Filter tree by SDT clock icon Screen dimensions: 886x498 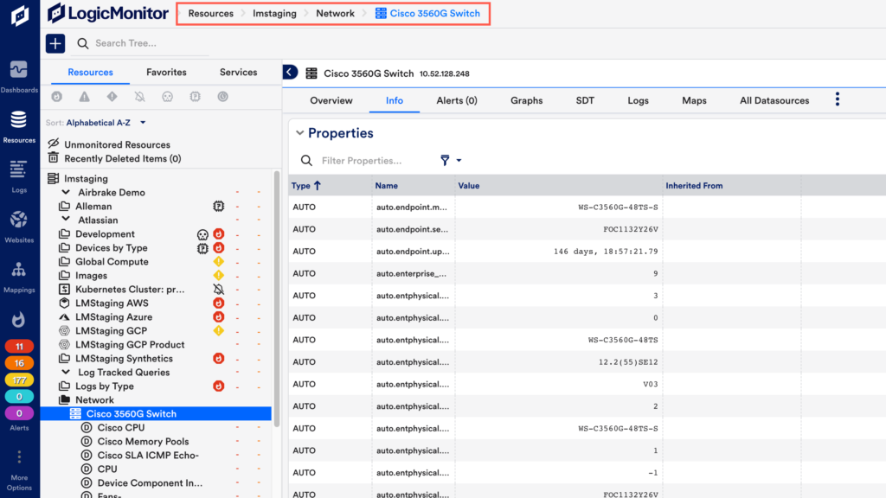(222, 97)
